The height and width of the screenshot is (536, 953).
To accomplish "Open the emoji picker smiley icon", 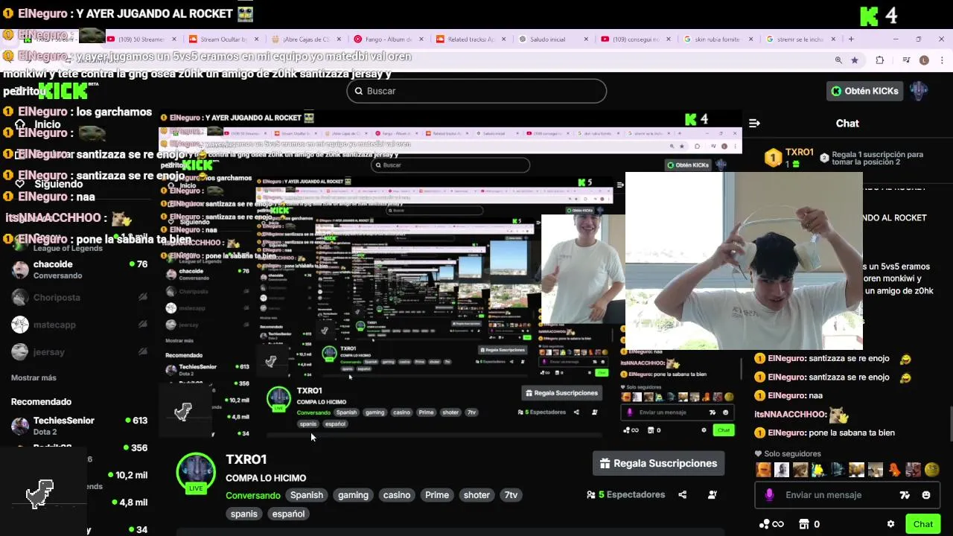I will click(x=926, y=495).
